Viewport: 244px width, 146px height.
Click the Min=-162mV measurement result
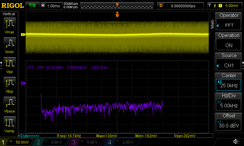point(155,136)
